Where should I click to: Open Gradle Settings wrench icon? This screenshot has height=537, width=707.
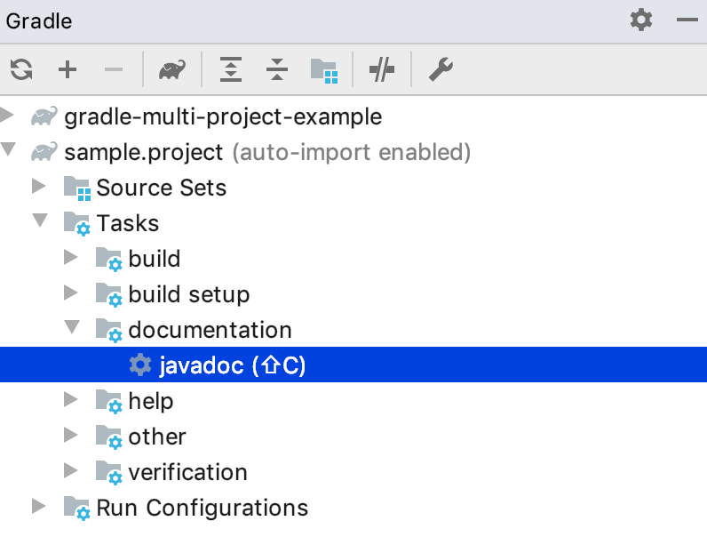(441, 69)
